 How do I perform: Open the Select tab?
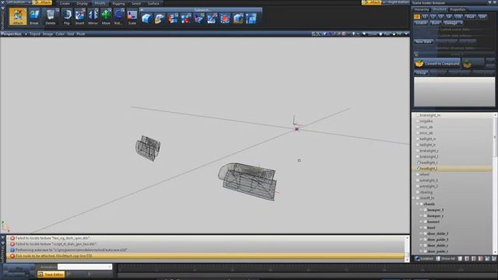coord(136,3)
